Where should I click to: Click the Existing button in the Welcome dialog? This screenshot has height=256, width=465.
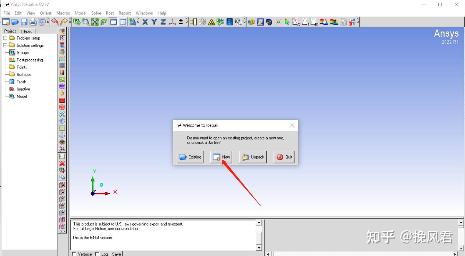coord(190,157)
